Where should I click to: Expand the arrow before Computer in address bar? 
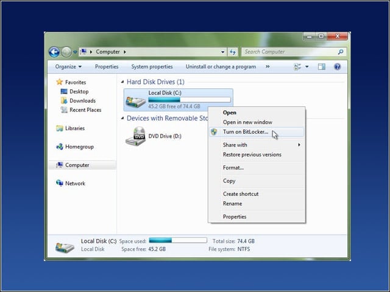[91, 52]
